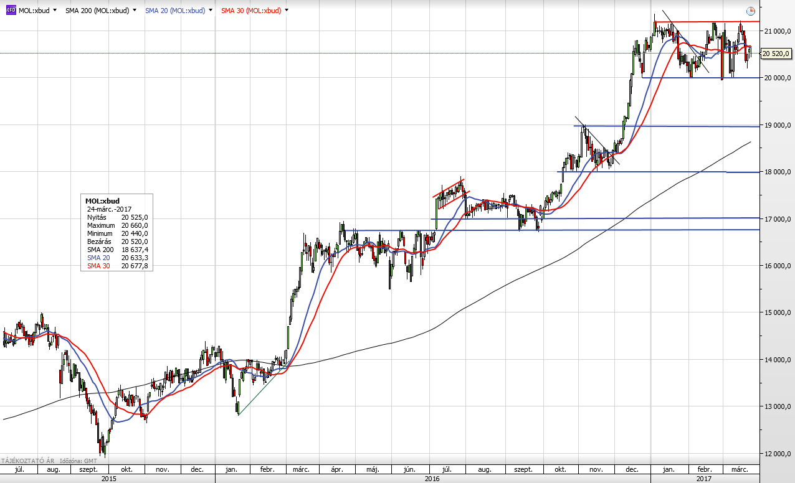Viewport: 795px width, 483px height.
Task: Click the 18 000,0 price axis label
Action: [778, 172]
